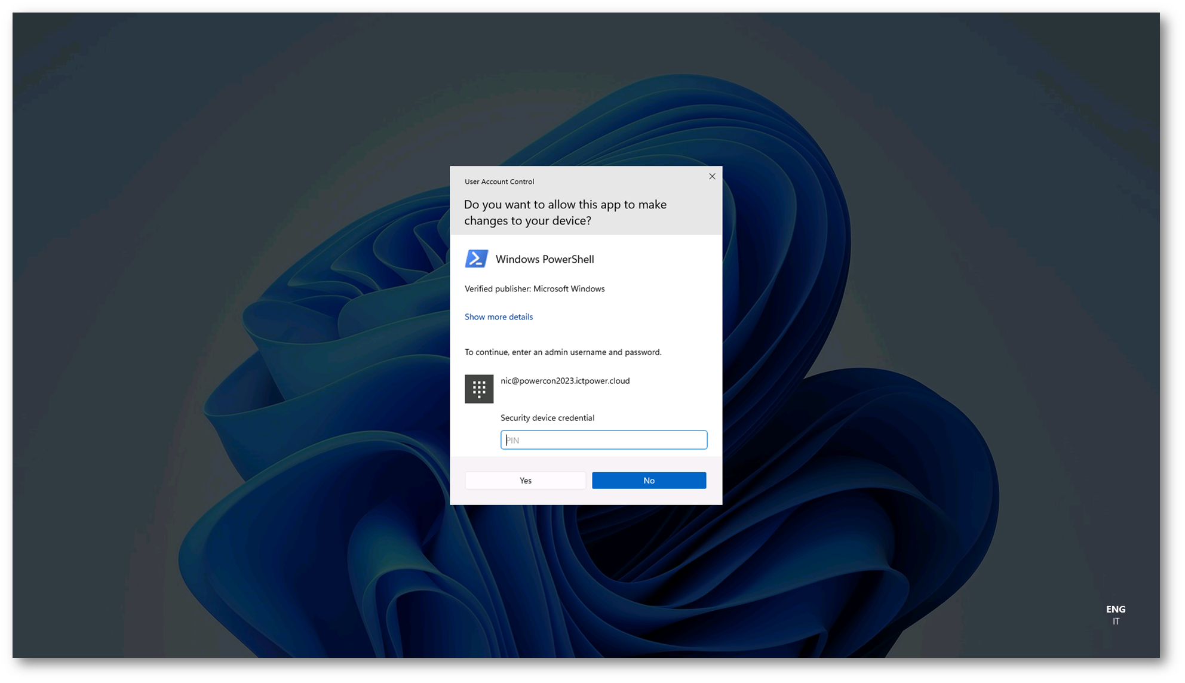1185x683 pixels.
Task: Click the Verified publisher: Microsoft Windows text
Action: pos(535,289)
